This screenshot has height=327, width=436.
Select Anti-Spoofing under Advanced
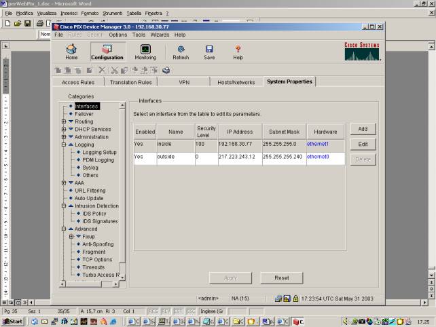click(98, 244)
